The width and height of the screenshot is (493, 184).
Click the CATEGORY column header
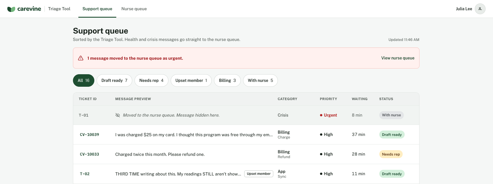coord(288,99)
